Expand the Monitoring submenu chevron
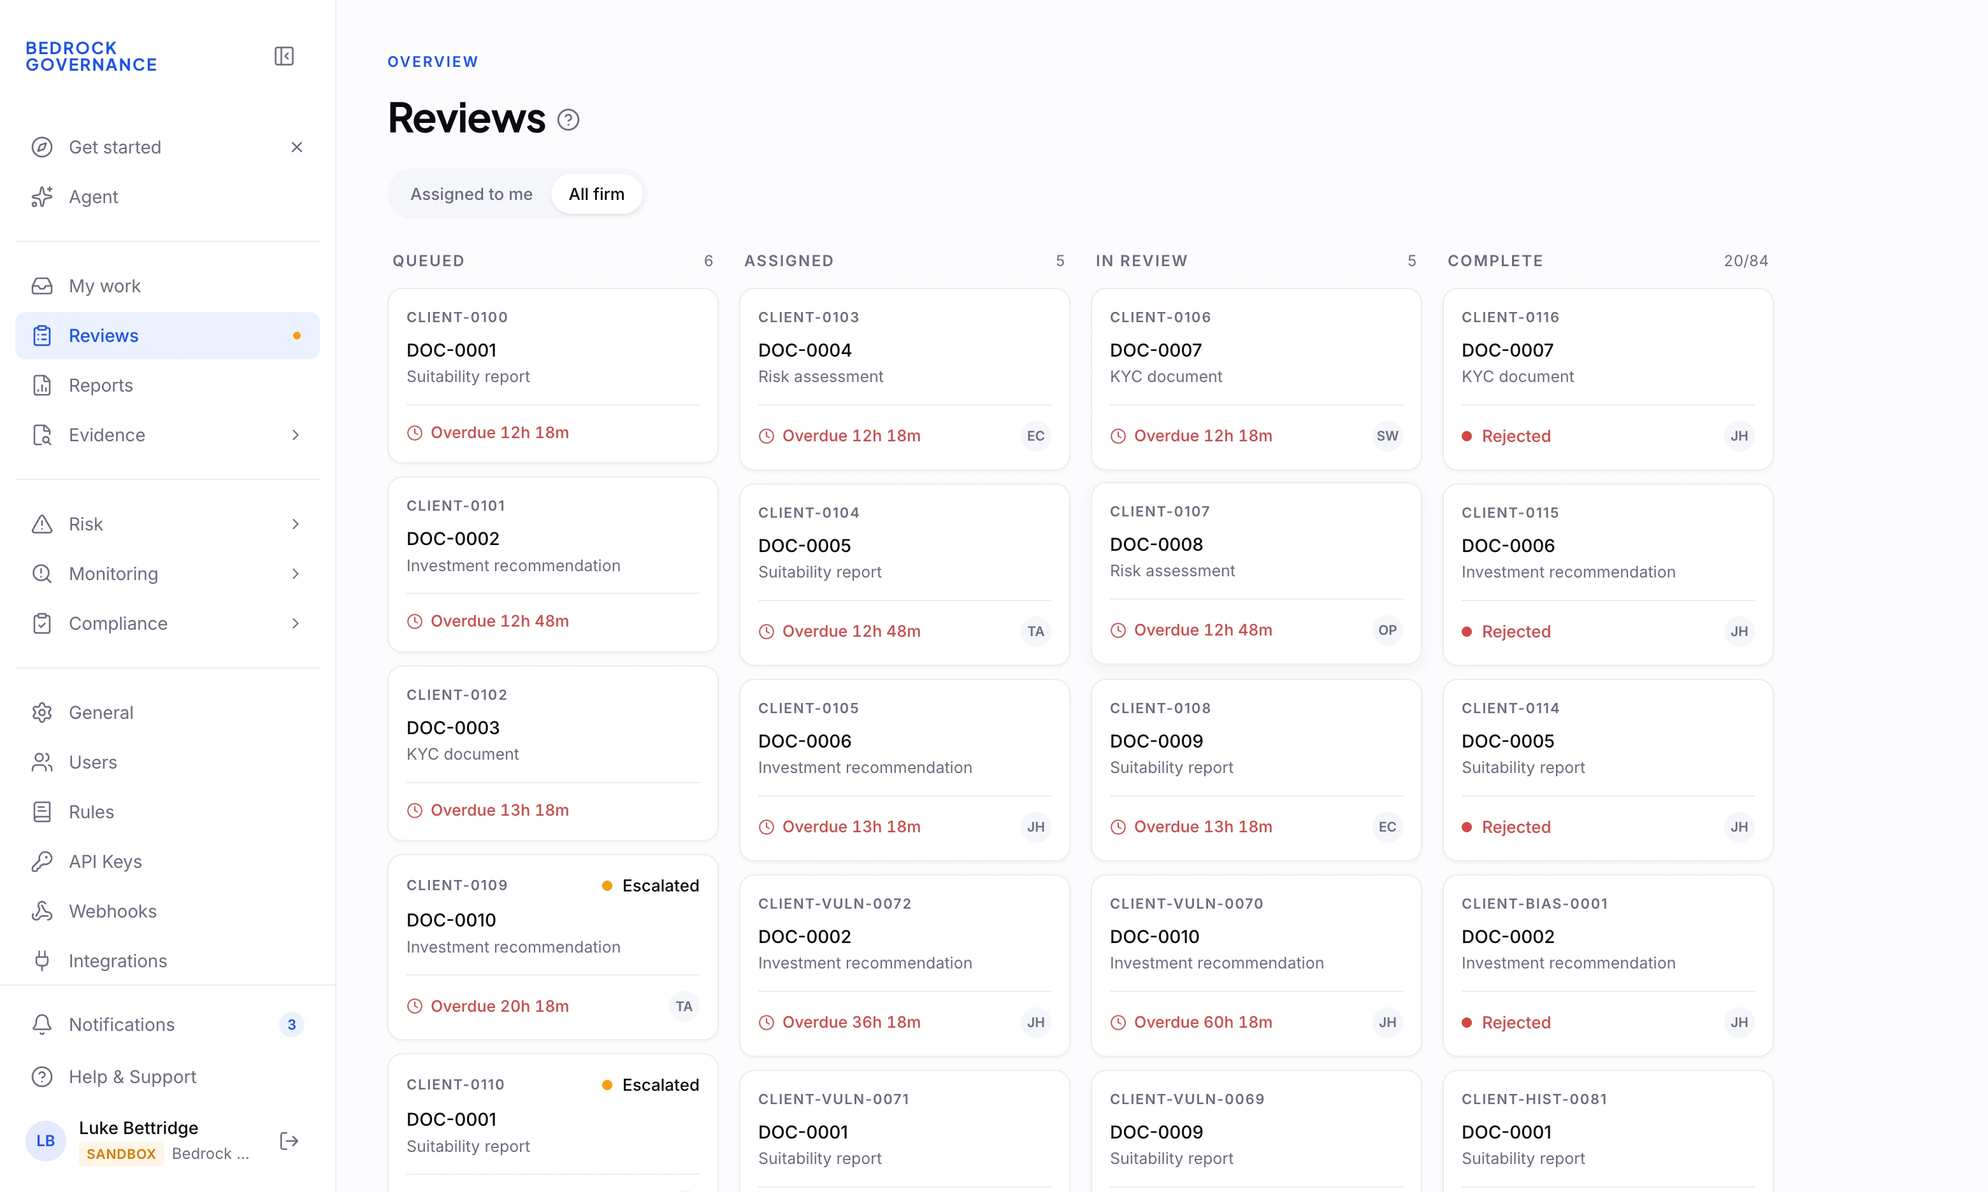This screenshot has height=1192, width=1988. click(296, 574)
